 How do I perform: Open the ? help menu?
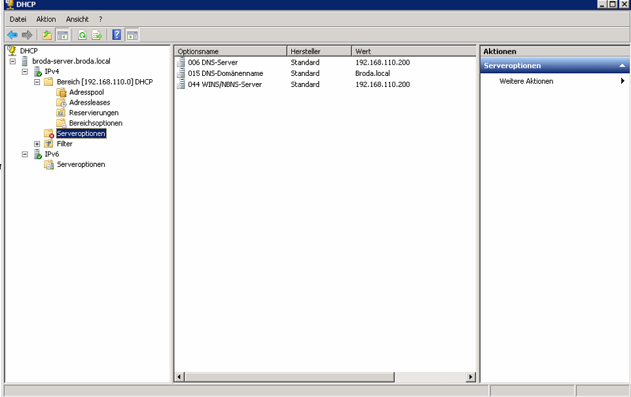pos(101,19)
